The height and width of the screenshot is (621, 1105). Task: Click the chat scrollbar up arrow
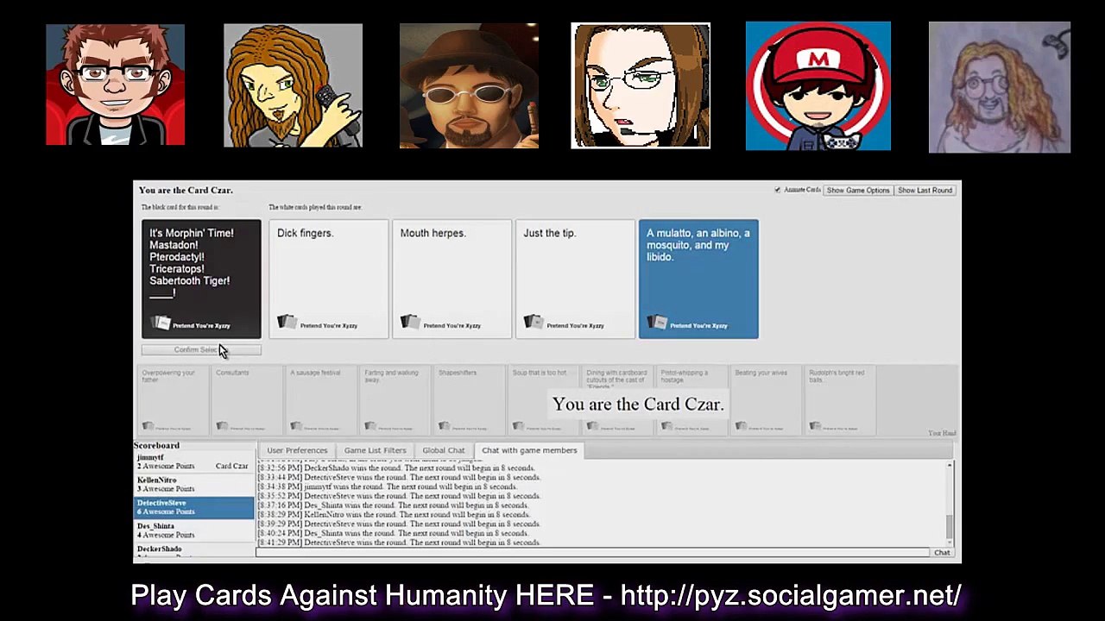(950, 466)
